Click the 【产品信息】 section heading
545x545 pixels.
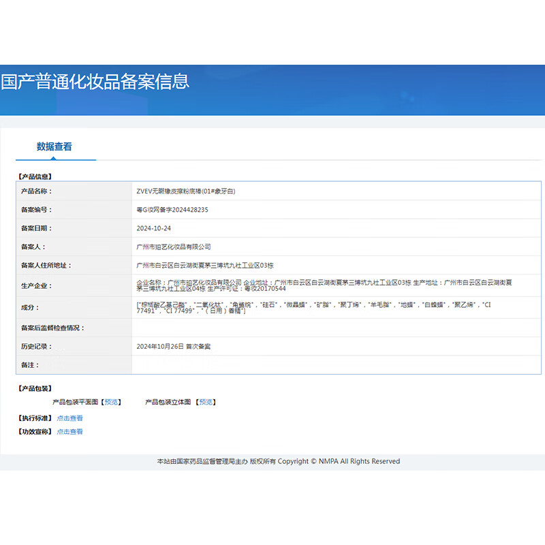coord(34,176)
